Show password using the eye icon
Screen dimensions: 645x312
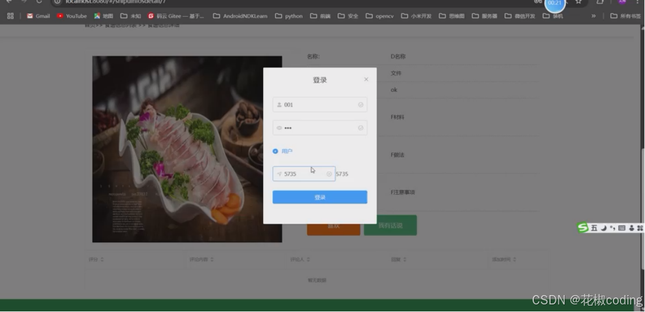coord(279,128)
